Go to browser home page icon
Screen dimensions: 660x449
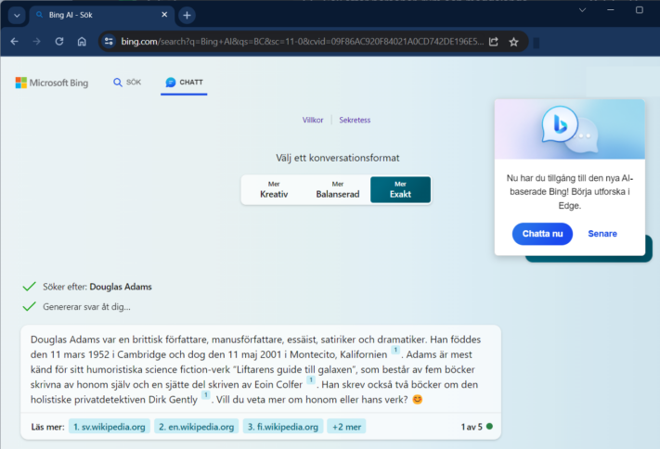pyautogui.click(x=82, y=42)
